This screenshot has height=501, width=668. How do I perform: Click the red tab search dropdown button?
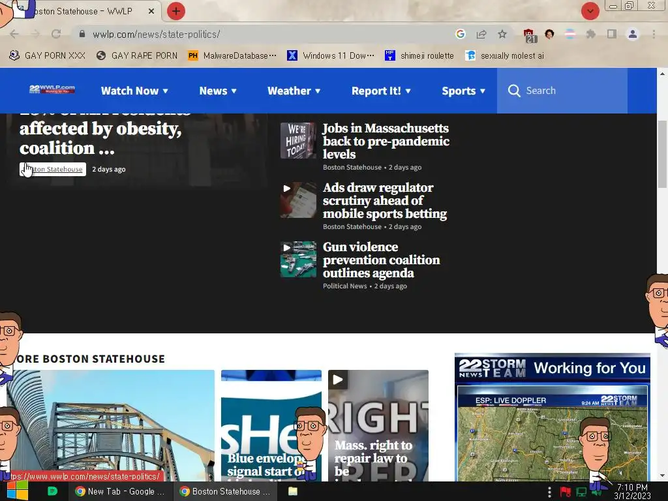pyautogui.click(x=590, y=11)
